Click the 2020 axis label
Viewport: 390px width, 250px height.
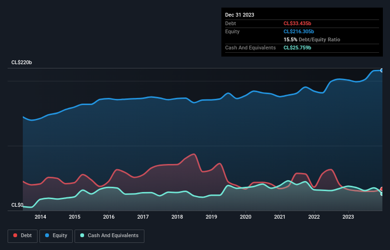246,217
